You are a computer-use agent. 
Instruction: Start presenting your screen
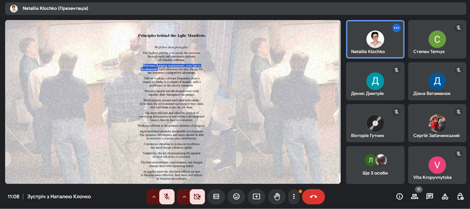[x=257, y=197]
